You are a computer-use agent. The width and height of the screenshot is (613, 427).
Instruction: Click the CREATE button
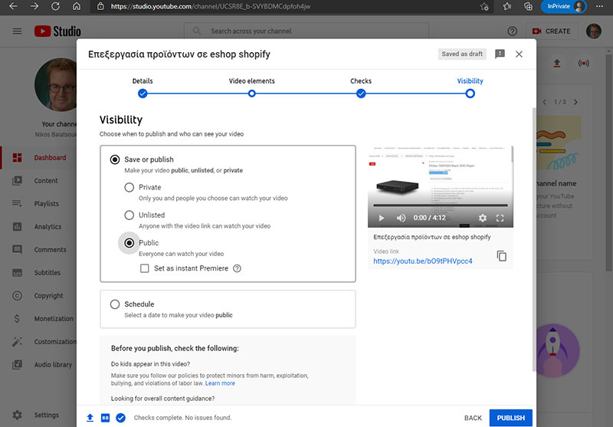point(552,31)
